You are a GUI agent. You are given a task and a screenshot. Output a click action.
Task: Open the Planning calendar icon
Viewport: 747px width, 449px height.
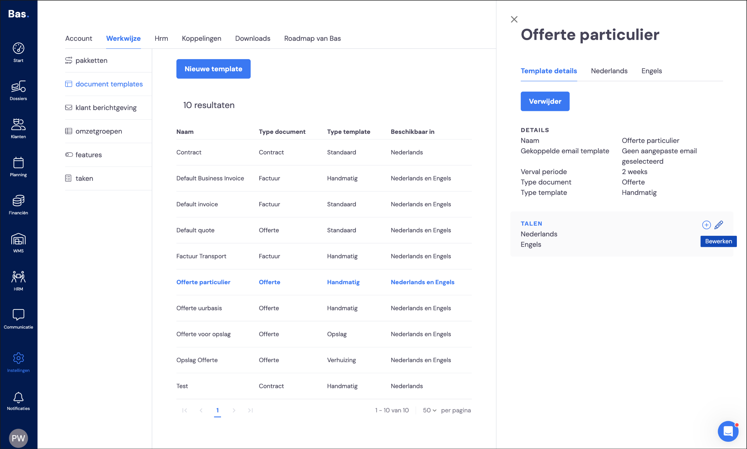tap(18, 167)
